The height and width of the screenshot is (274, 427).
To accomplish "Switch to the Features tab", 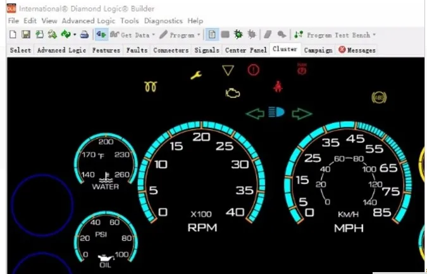I will coord(106,50).
